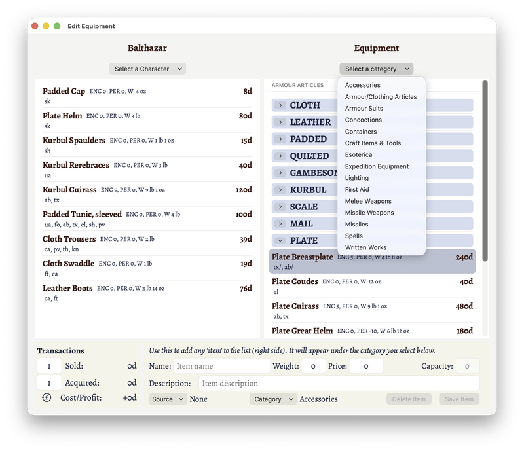Select Armour Suits in the category list
The image size is (524, 451).
pos(364,109)
